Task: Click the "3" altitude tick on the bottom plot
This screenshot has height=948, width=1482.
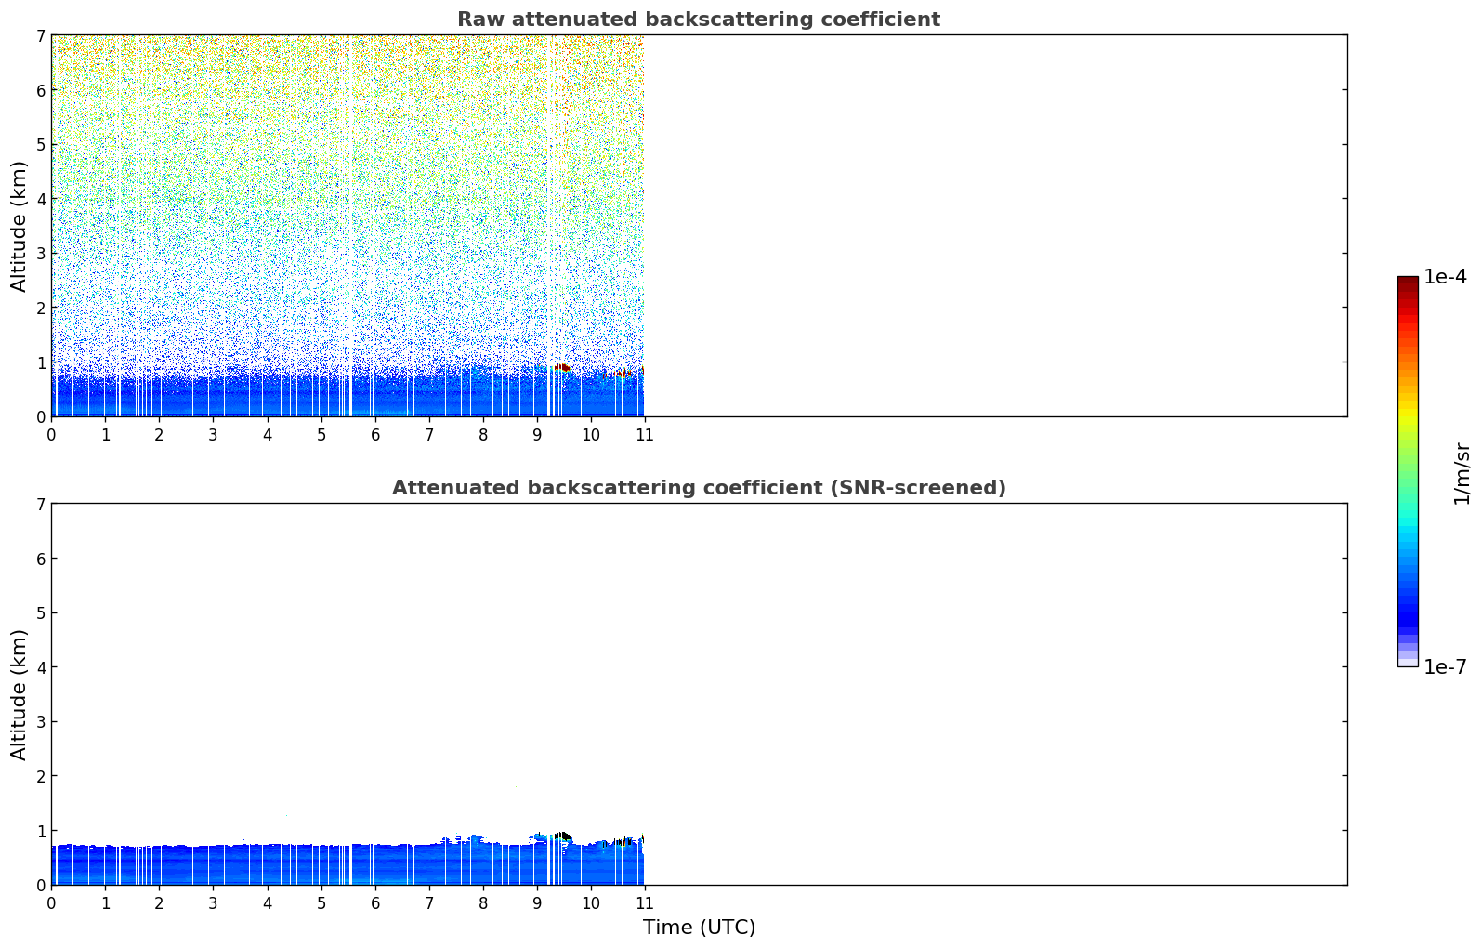Action: point(41,722)
